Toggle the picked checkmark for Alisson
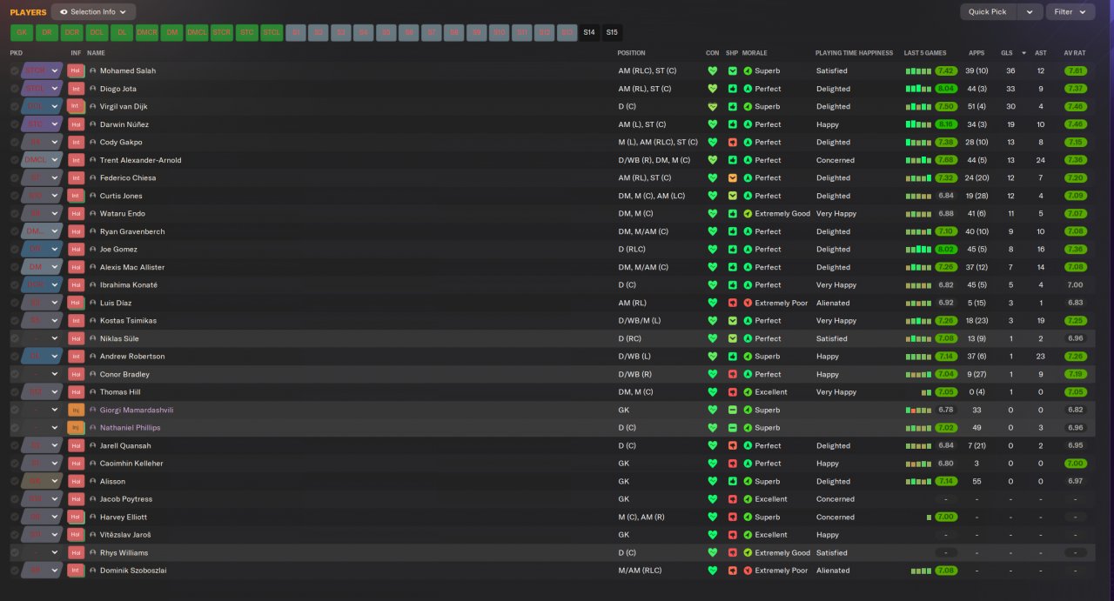1114x601 pixels. pyautogui.click(x=15, y=481)
